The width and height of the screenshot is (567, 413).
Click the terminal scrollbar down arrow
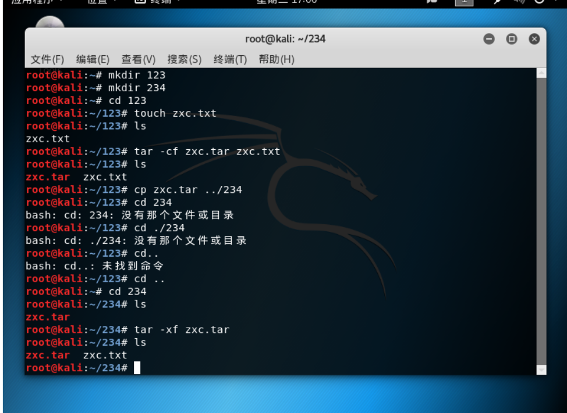pos(541,369)
